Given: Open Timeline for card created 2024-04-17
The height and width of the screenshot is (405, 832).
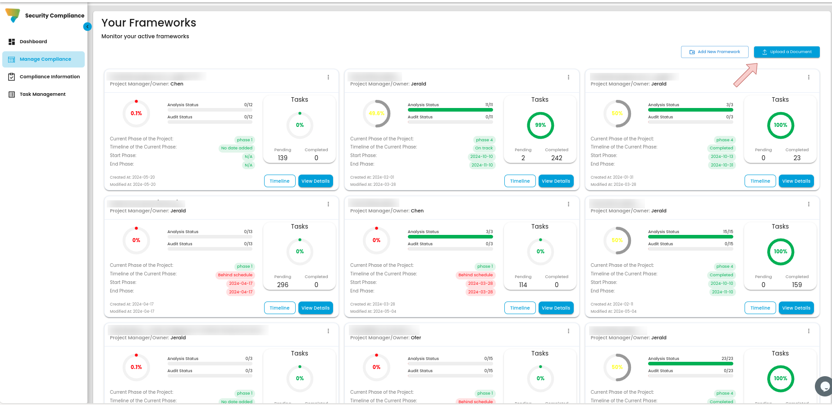Looking at the screenshot, I should pos(279,308).
